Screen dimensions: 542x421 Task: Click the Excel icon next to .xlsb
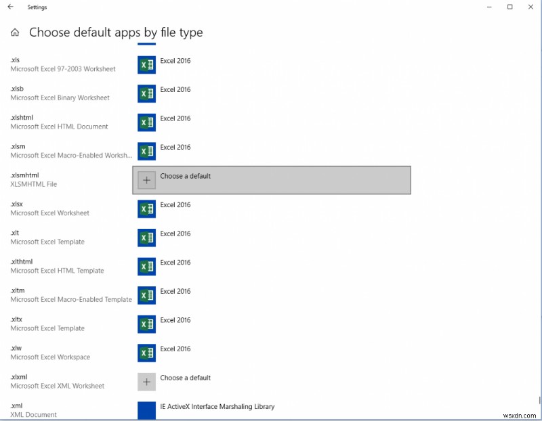146,93
